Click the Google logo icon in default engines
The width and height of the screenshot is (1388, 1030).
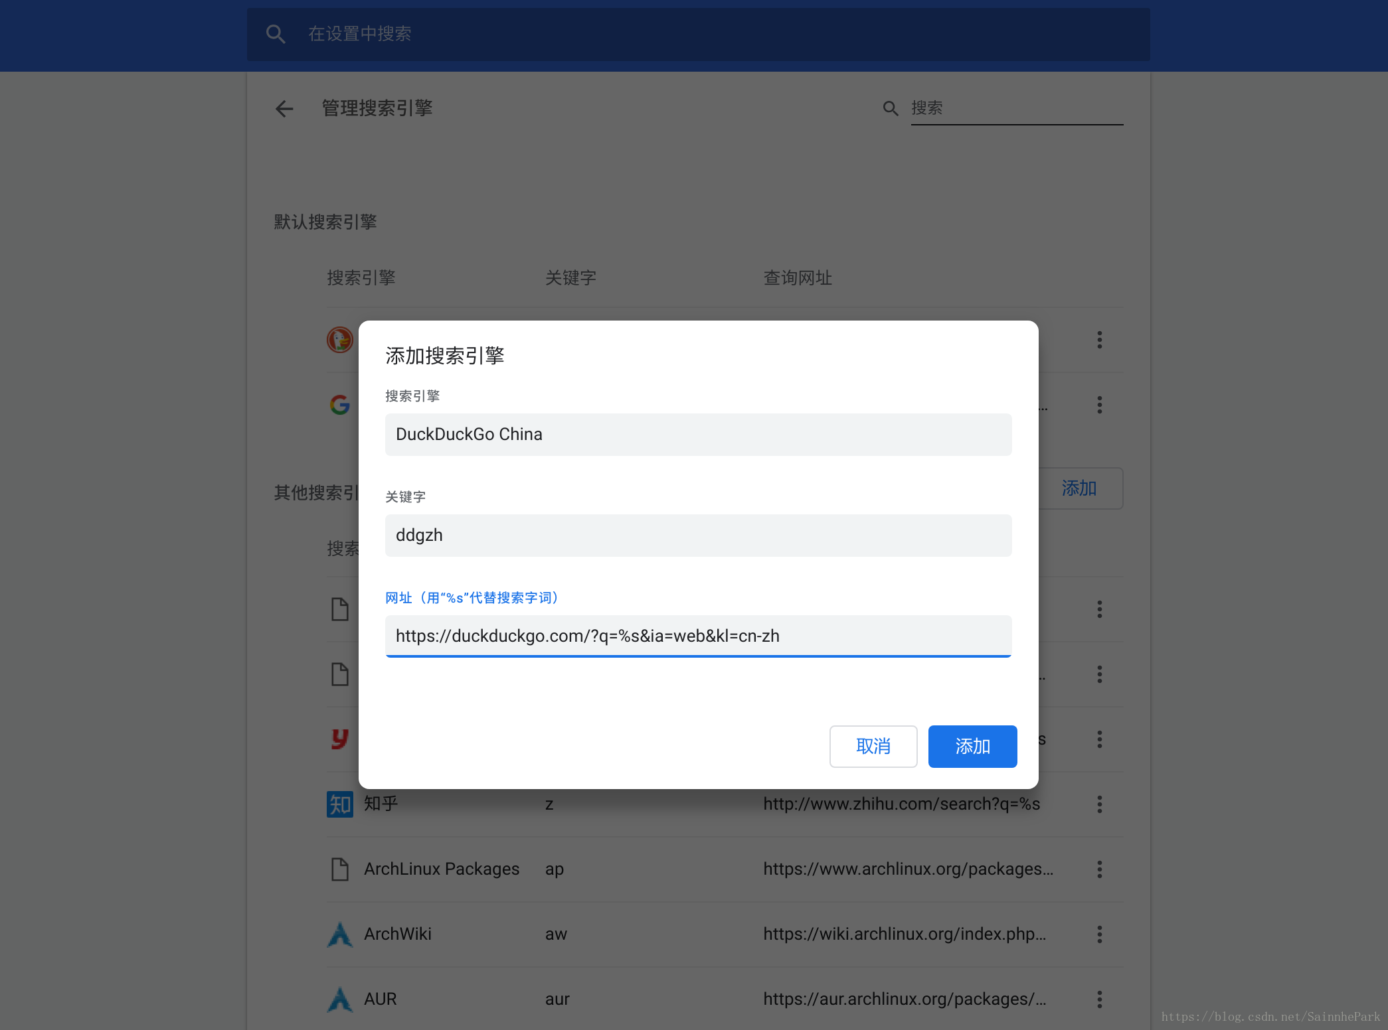click(x=340, y=405)
